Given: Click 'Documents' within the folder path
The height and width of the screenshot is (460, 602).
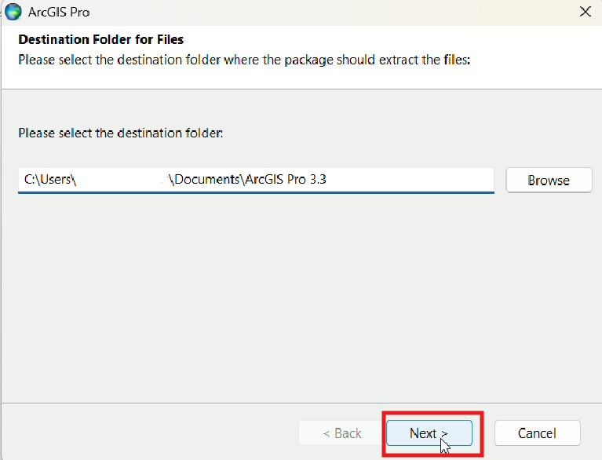Looking at the screenshot, I should [207, 180].
